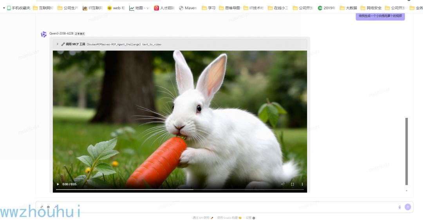Open the 地图 bookmark
Screen dimensions: 423x220
[139, 8]
